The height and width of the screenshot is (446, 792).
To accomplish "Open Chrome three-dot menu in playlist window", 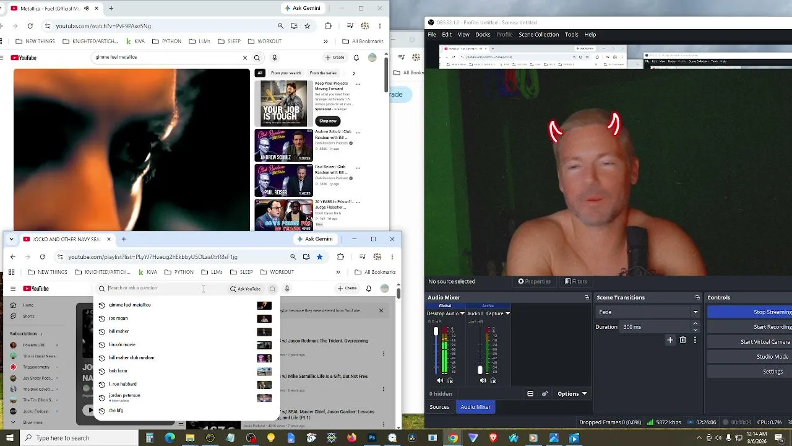I will [x=392, y=256].
